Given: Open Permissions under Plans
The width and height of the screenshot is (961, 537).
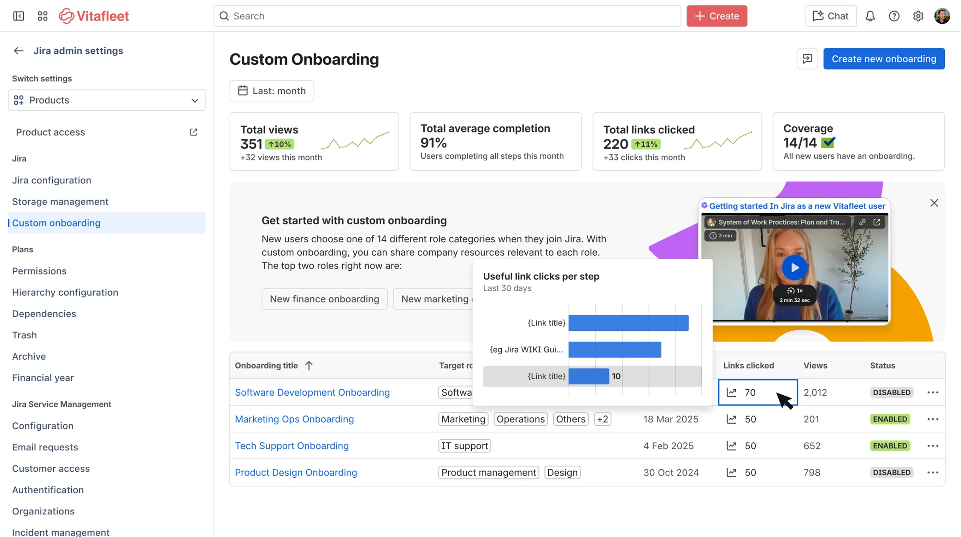Looking at the screenshot, I should point(39,271).
